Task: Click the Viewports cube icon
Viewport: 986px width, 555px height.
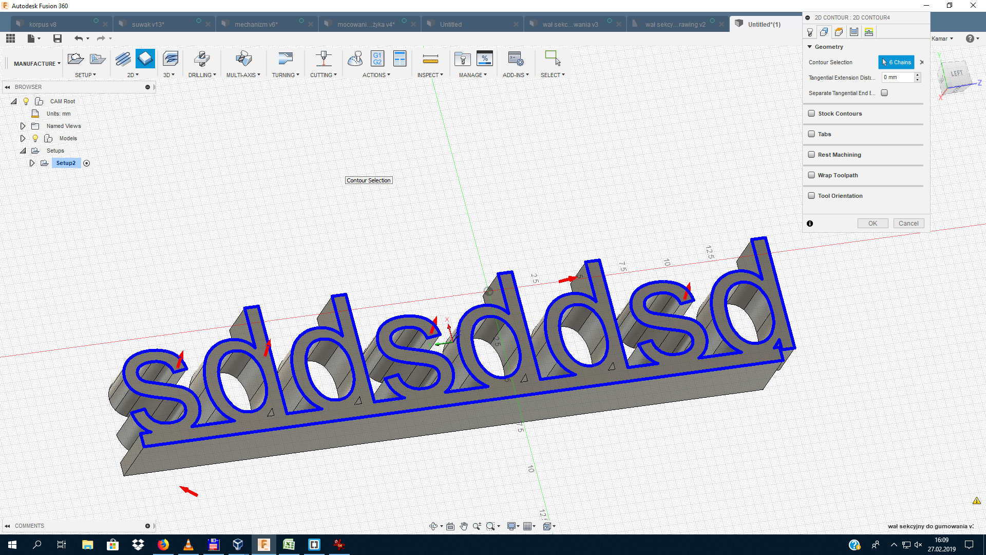Action: point(547,526)
